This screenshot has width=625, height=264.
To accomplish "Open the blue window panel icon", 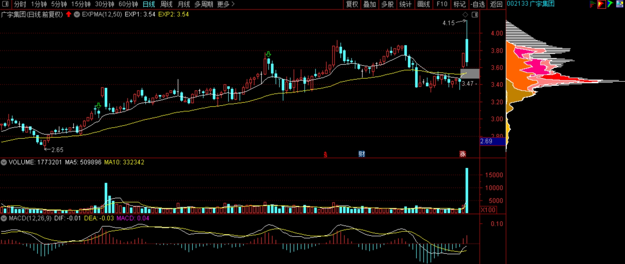I will [620, 4].
